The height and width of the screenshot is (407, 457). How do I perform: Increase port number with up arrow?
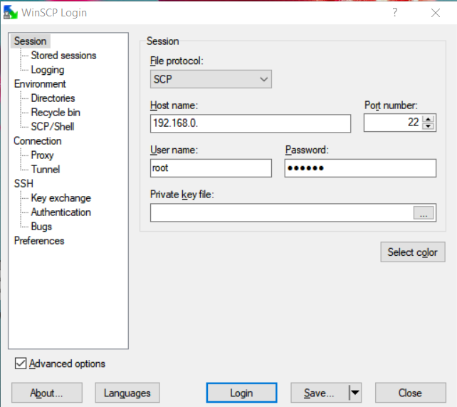tap(428, 119)
